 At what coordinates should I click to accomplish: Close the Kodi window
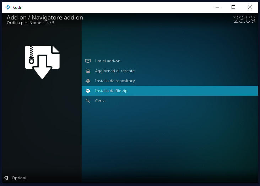click(x=250, y=7)
